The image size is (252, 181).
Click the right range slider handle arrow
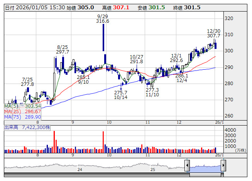(223, 165)
